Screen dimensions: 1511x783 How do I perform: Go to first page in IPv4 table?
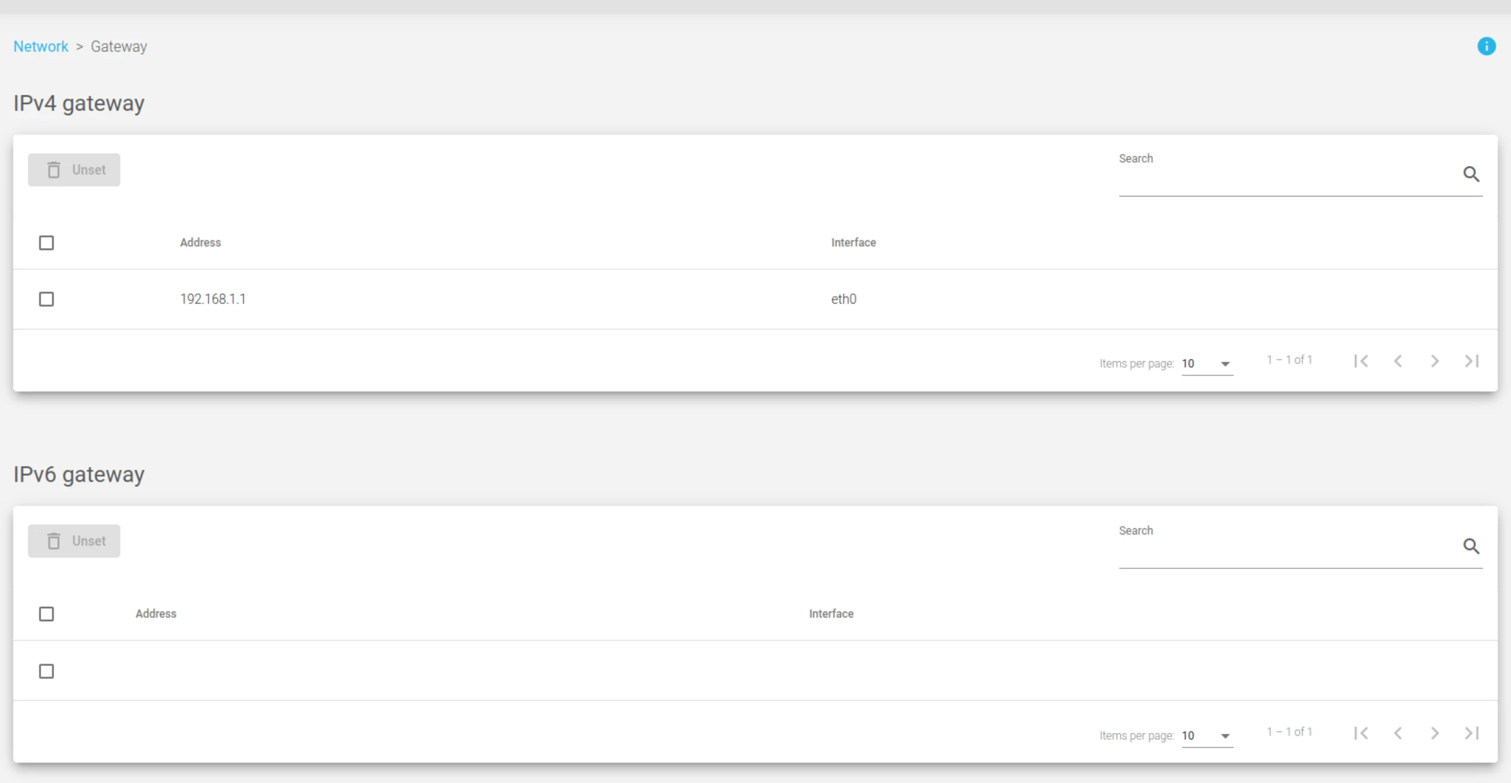pyautogui.click(x=1361, y=361)
